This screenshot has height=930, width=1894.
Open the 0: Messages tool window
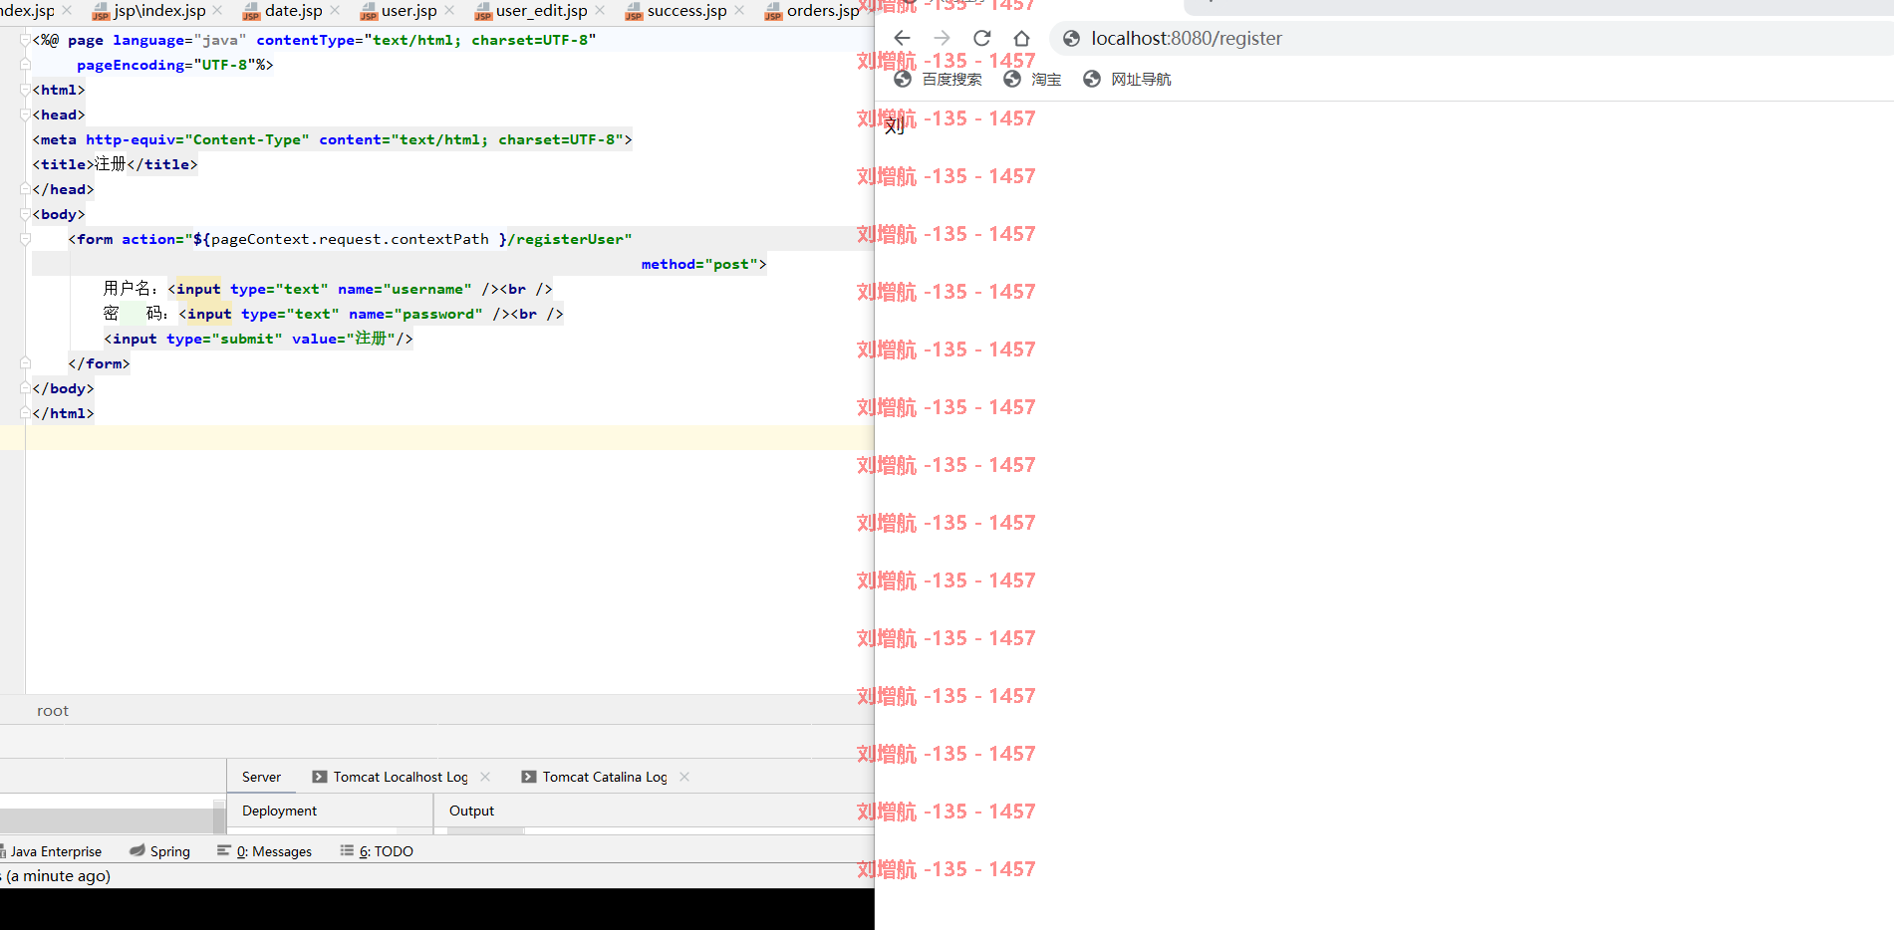point(265,851)
